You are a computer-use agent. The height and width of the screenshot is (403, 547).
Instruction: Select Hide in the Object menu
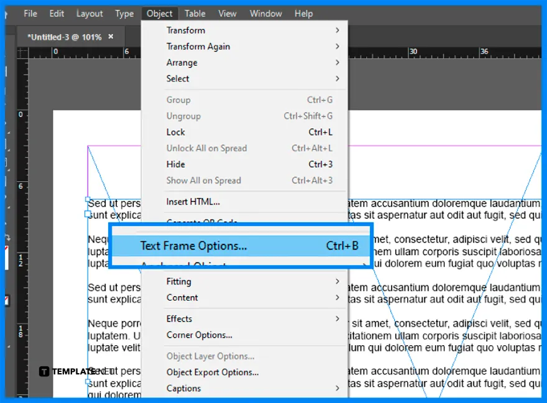(x=176, y=164)
